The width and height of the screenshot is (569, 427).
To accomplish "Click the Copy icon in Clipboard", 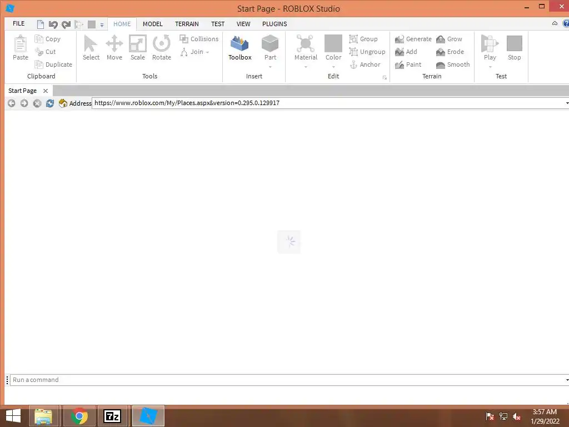I will 39,39.
